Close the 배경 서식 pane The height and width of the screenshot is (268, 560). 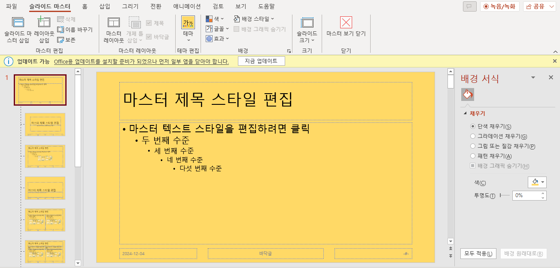pyautogui.click(x=551, y=77)
